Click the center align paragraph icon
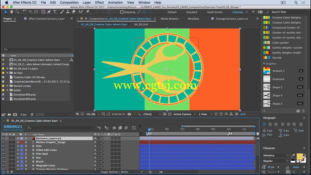This screenshot has height=175, width=311. click(270, 124)
